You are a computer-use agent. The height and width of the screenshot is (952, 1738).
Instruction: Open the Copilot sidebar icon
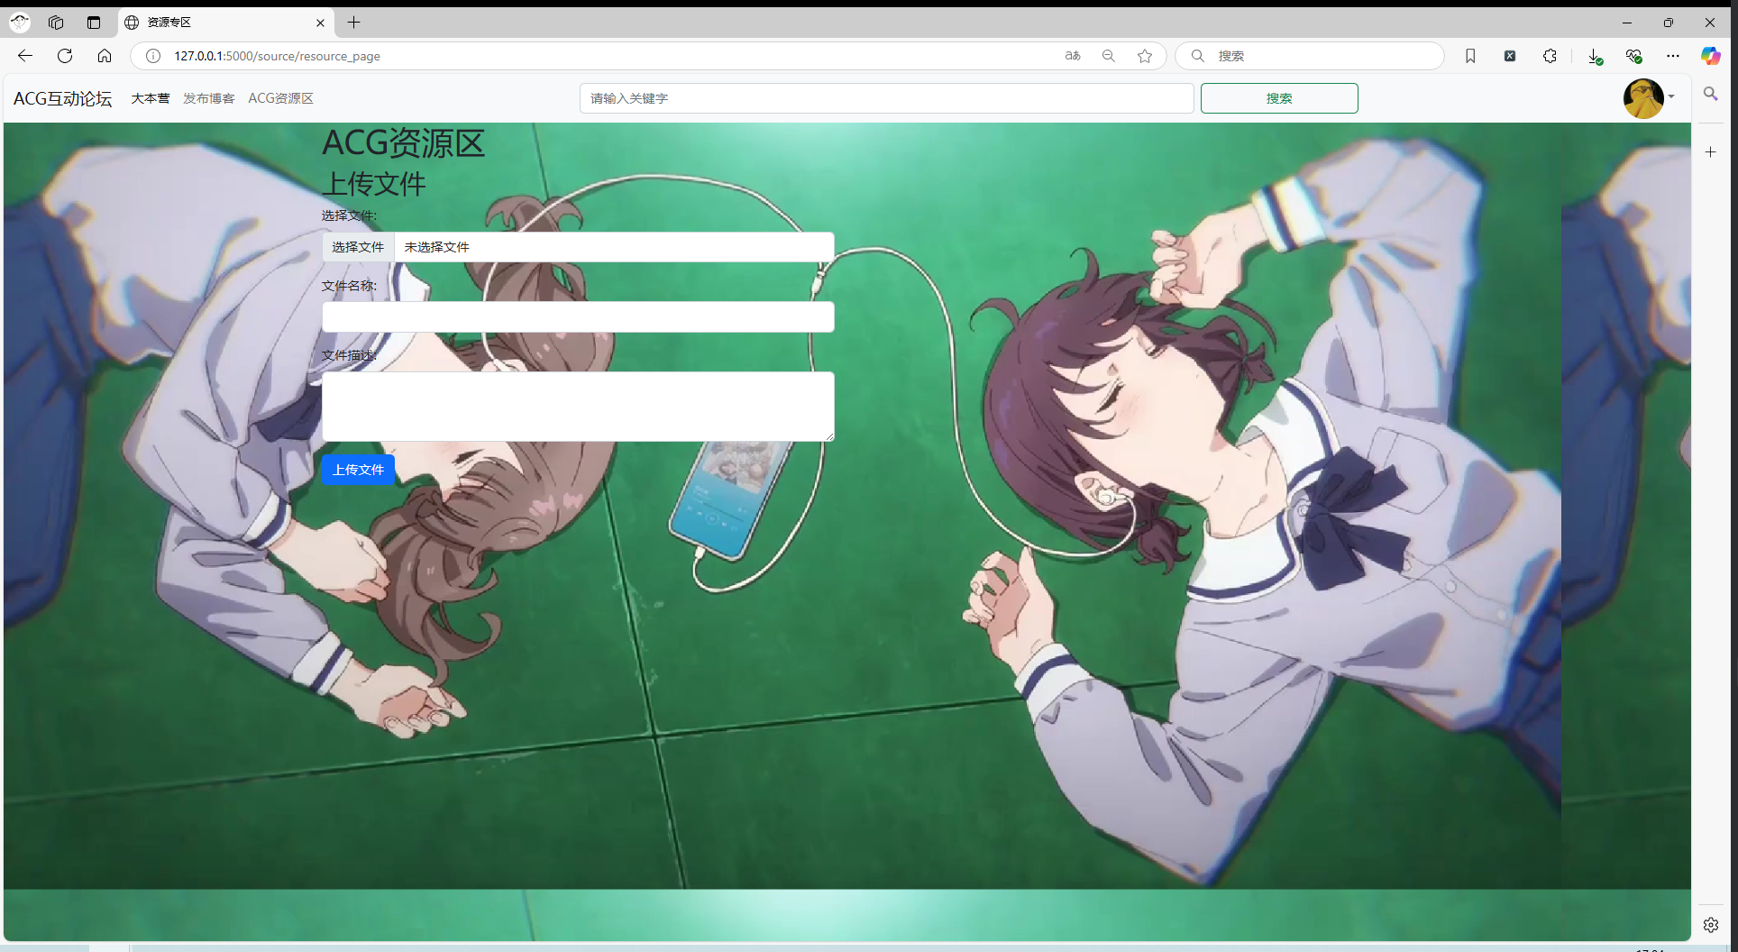(1710, 56)
